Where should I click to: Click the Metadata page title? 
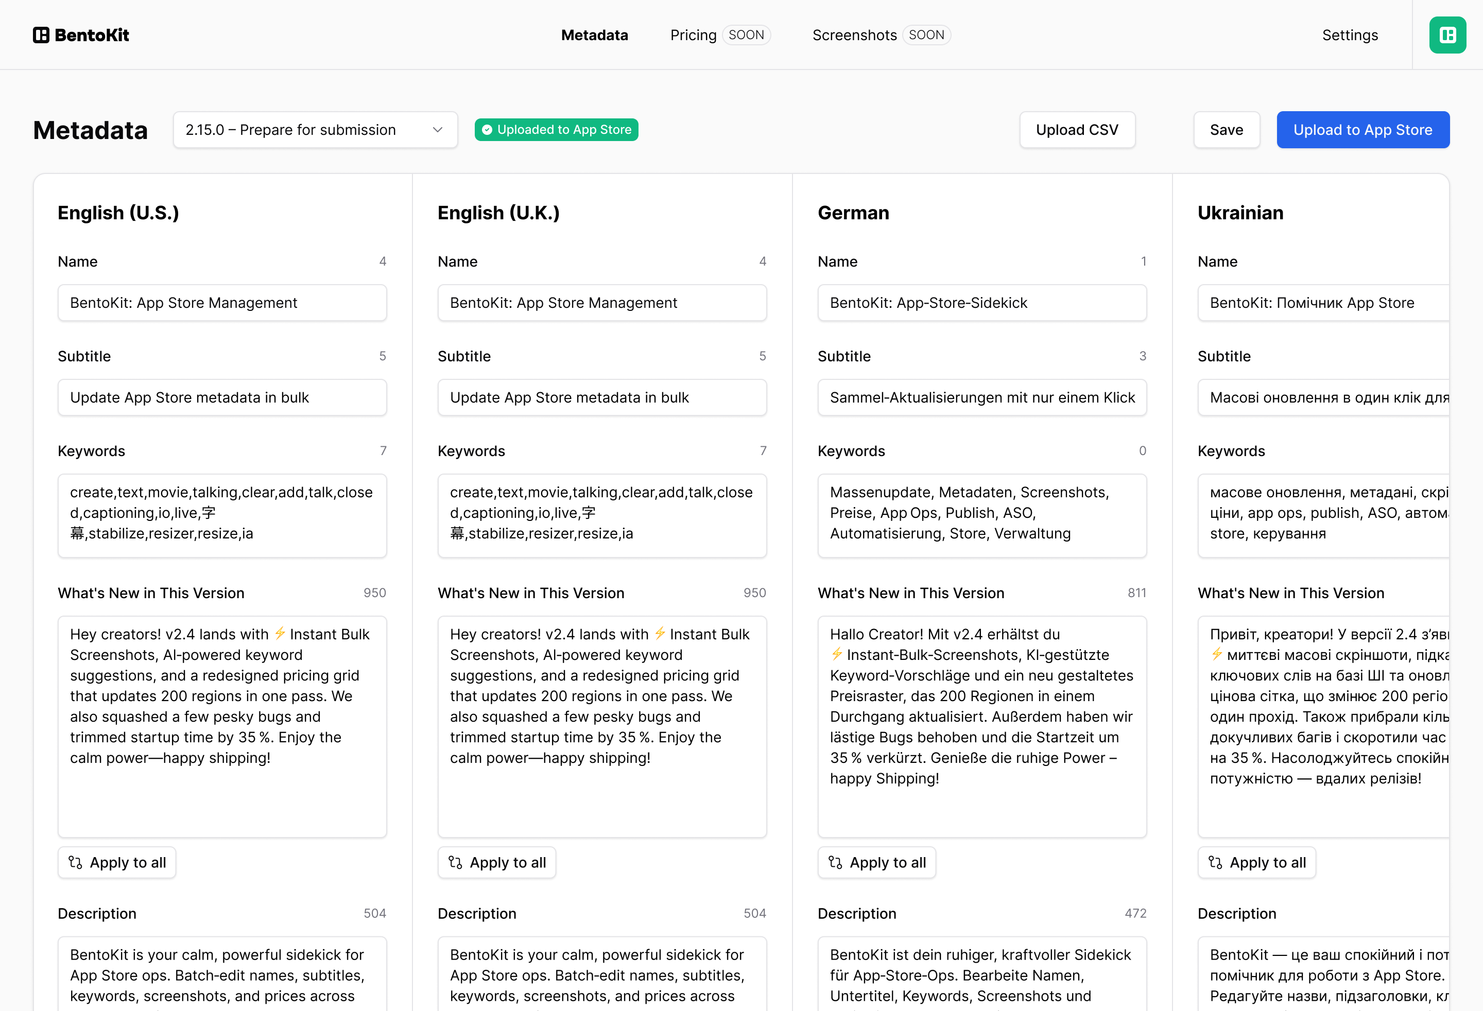click(x=90, y=130)
